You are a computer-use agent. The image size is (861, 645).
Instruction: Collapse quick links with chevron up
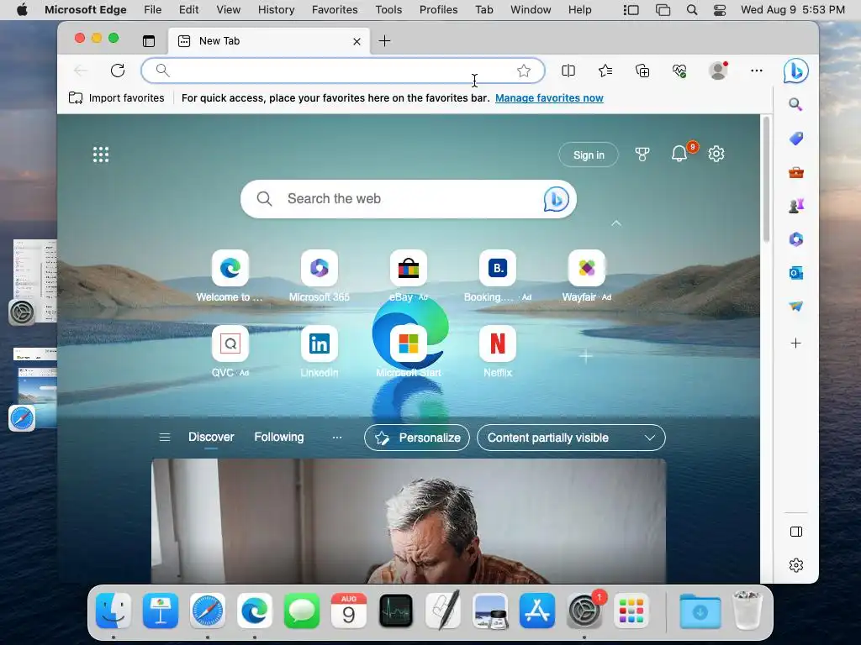click(x=616, y=223)
